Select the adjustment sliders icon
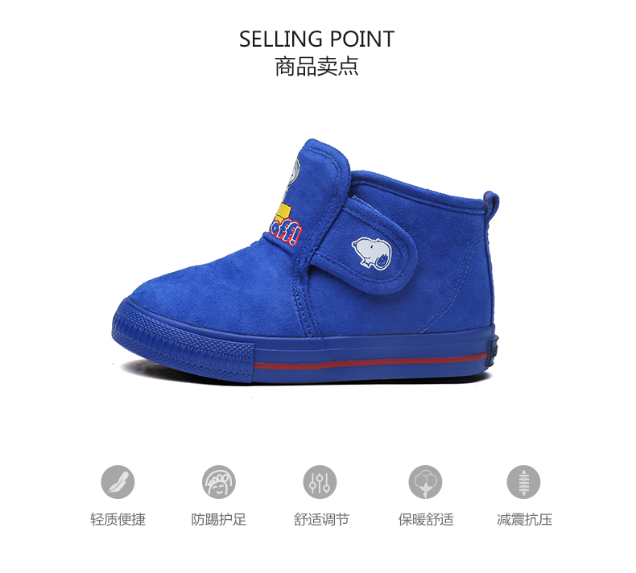The width and height of the screenshot is (636, 573). (x=320, y=482)
